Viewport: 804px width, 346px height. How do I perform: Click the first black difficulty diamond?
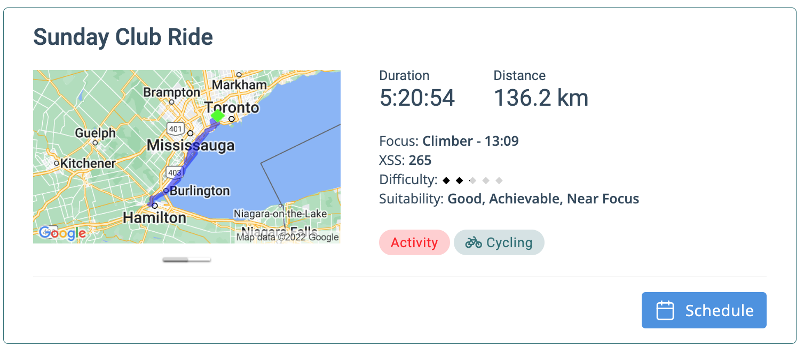(446, 180)
